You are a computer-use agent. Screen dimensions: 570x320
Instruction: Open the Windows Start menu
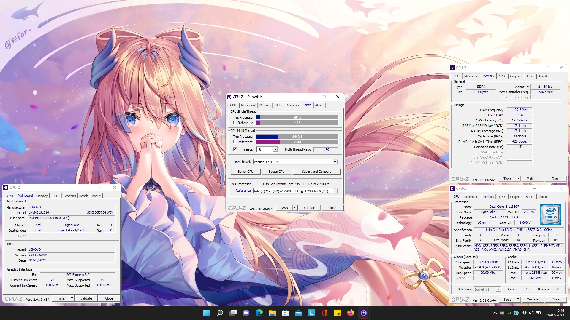(x=207, y=313)
